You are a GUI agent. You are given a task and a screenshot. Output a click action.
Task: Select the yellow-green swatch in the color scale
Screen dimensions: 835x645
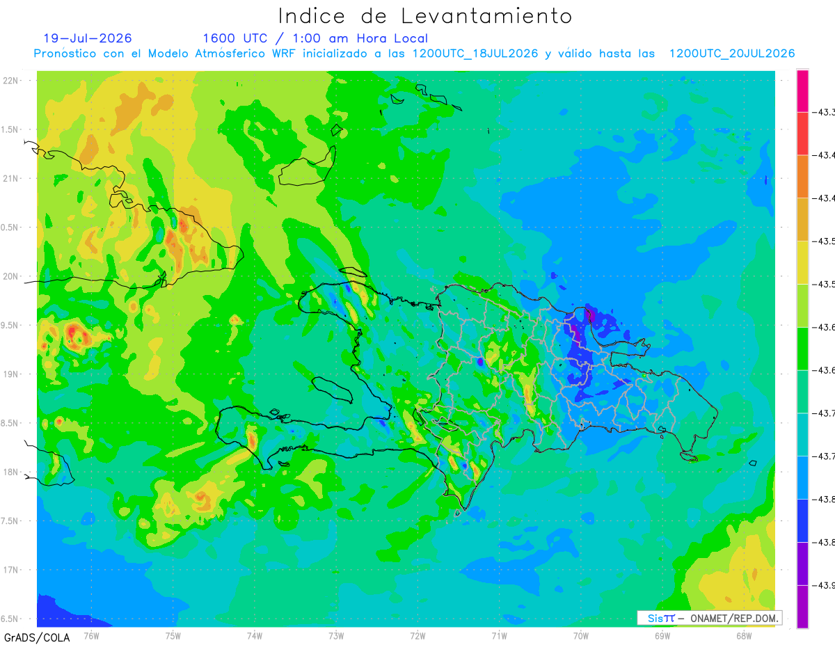[x=802, y=305]
